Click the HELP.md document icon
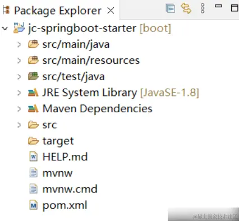The image size is (239, 221). (34, 156)
